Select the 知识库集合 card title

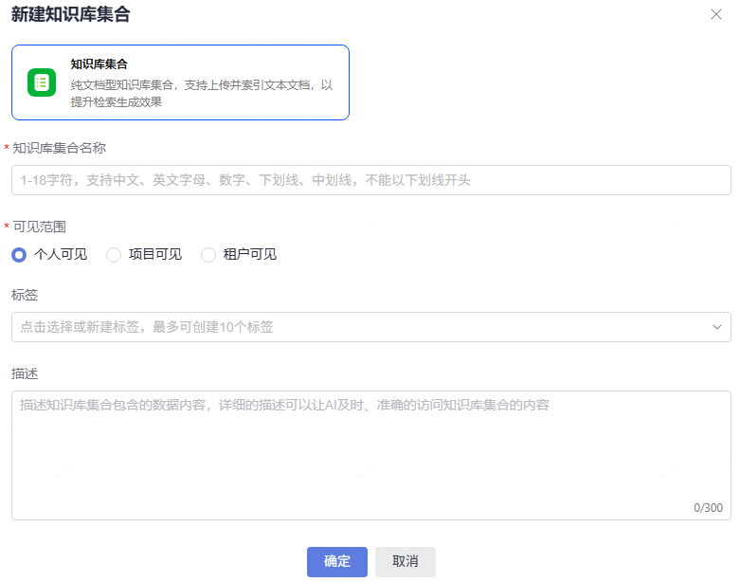(99, 64)
